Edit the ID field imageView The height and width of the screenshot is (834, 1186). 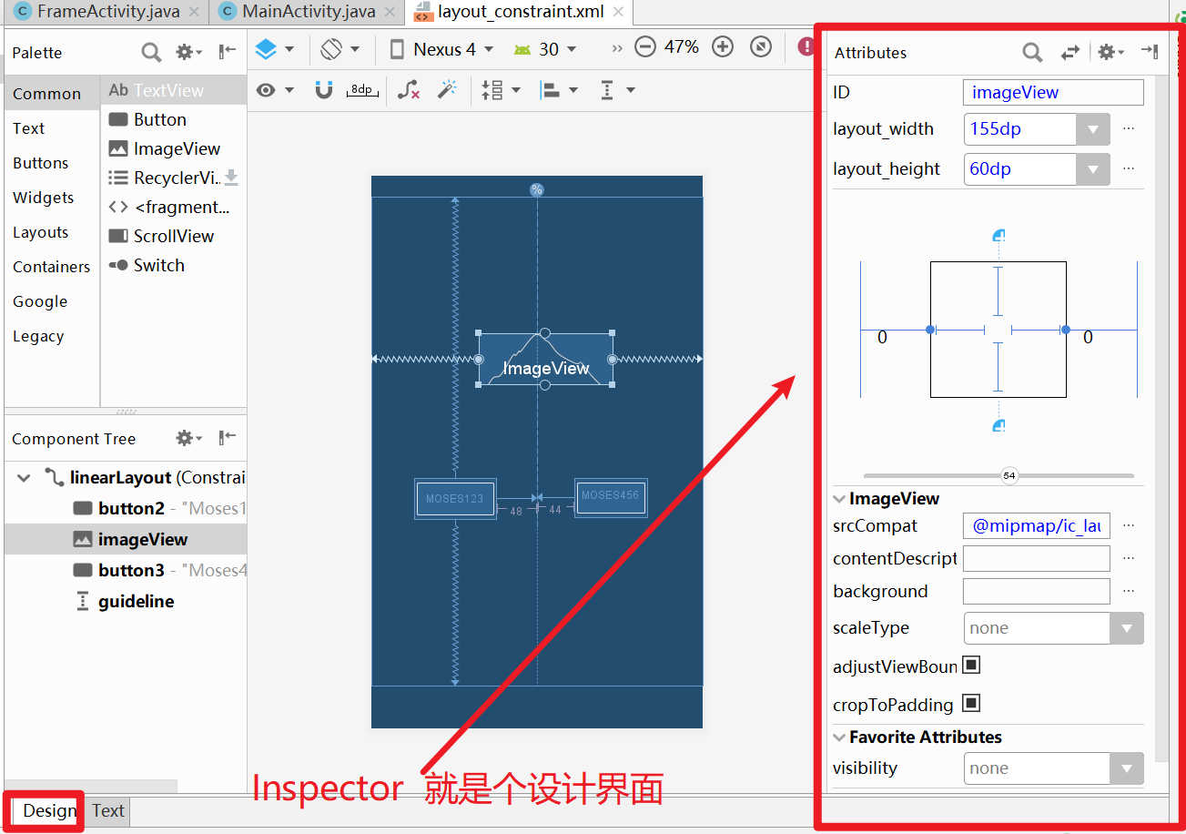(1053, 92)
